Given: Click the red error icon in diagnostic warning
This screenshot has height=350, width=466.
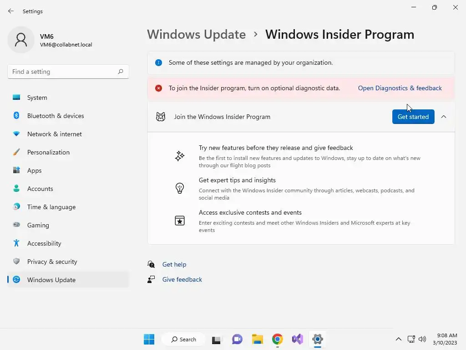Looking at the screenshot, I should tap(159, 88).
